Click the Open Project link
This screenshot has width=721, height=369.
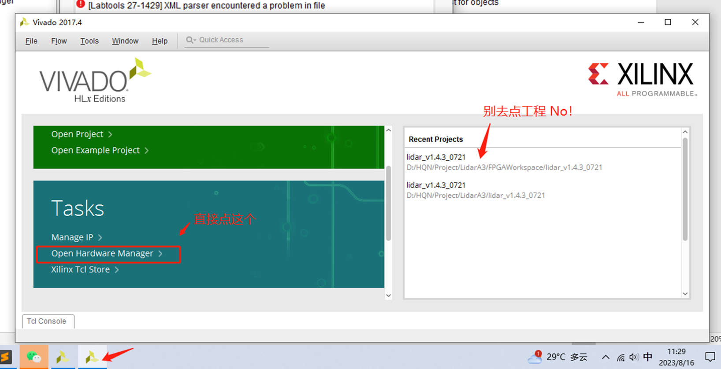[x=77, y=134]
